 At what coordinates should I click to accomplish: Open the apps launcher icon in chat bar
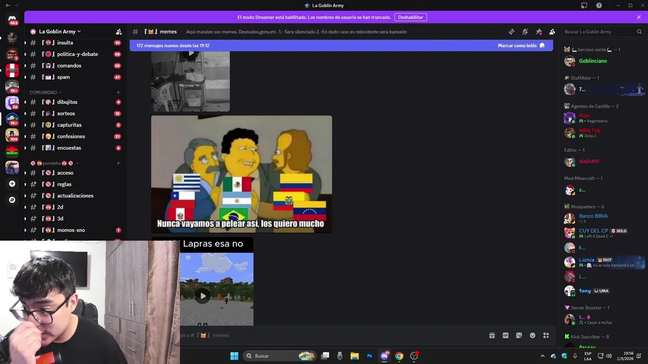pyautogui.click(x=546, y=335)
